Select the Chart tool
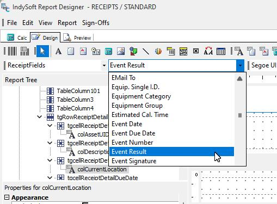Screen dimensions: 277x204 click(x=158, y=51)
